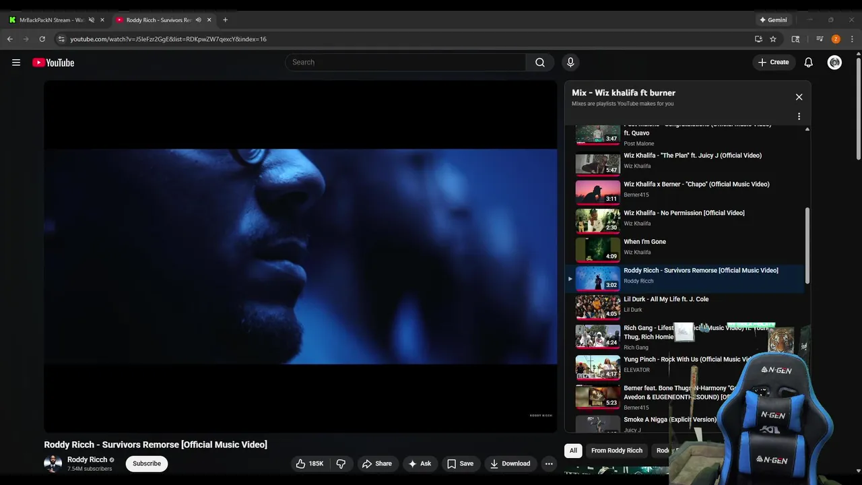Screen dimensions: 862x485
Task: Open the account avatar menu
Action: (834, 63)
